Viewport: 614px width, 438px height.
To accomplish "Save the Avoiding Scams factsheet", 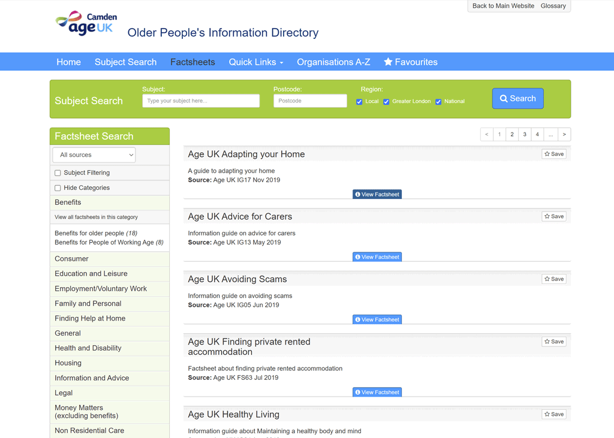I will (x=554, y=279).
